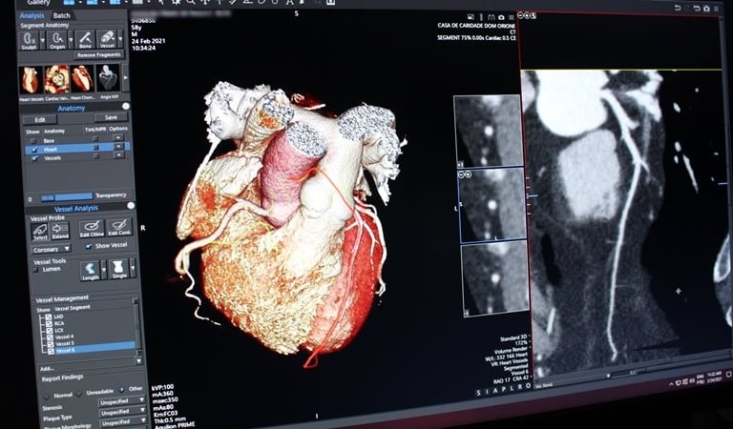This screenshot has width=733, height=429.
Task: Select the Normal report finding radio
Action: [48, 398]
